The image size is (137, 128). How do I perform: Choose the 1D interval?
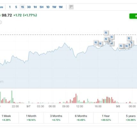48,7
